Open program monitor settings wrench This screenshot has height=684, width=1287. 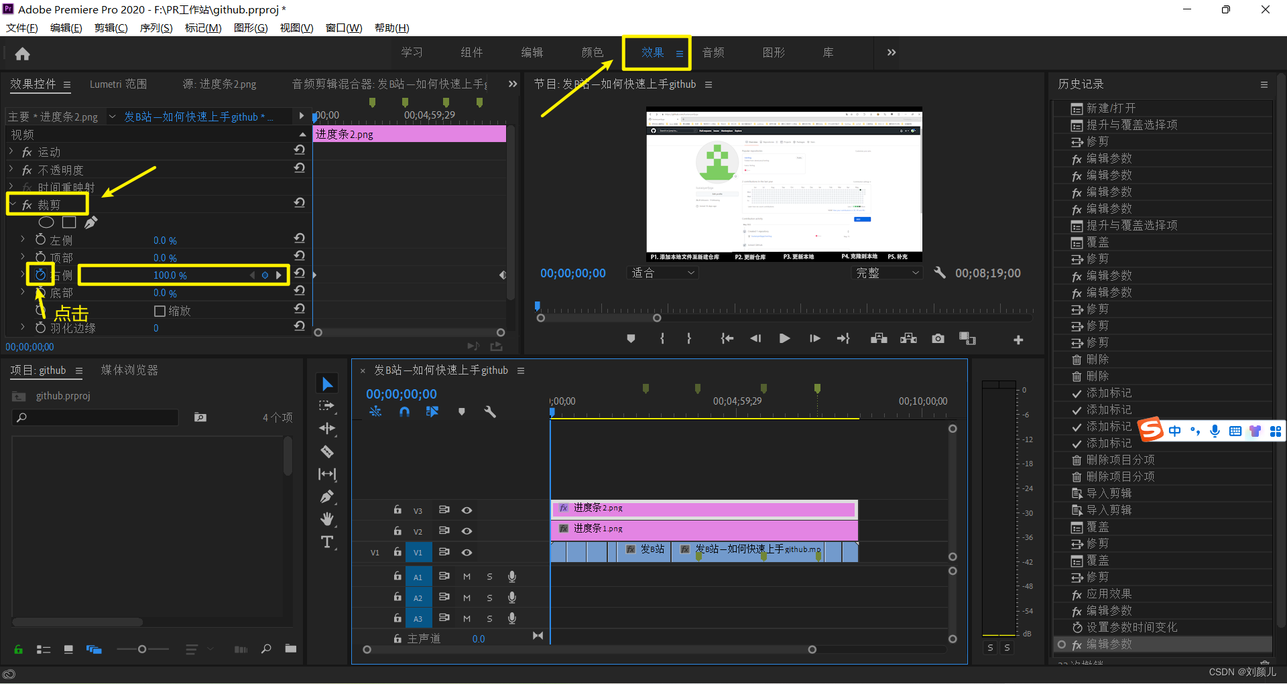pyautogui.click(x=940, y=273)
